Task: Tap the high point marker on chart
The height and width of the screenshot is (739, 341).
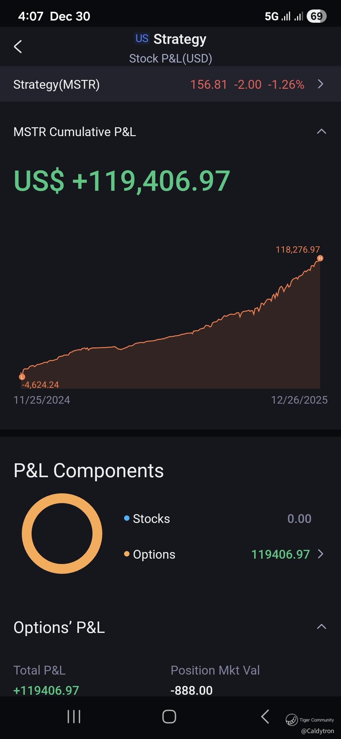Action: click(x=320, y=258)
